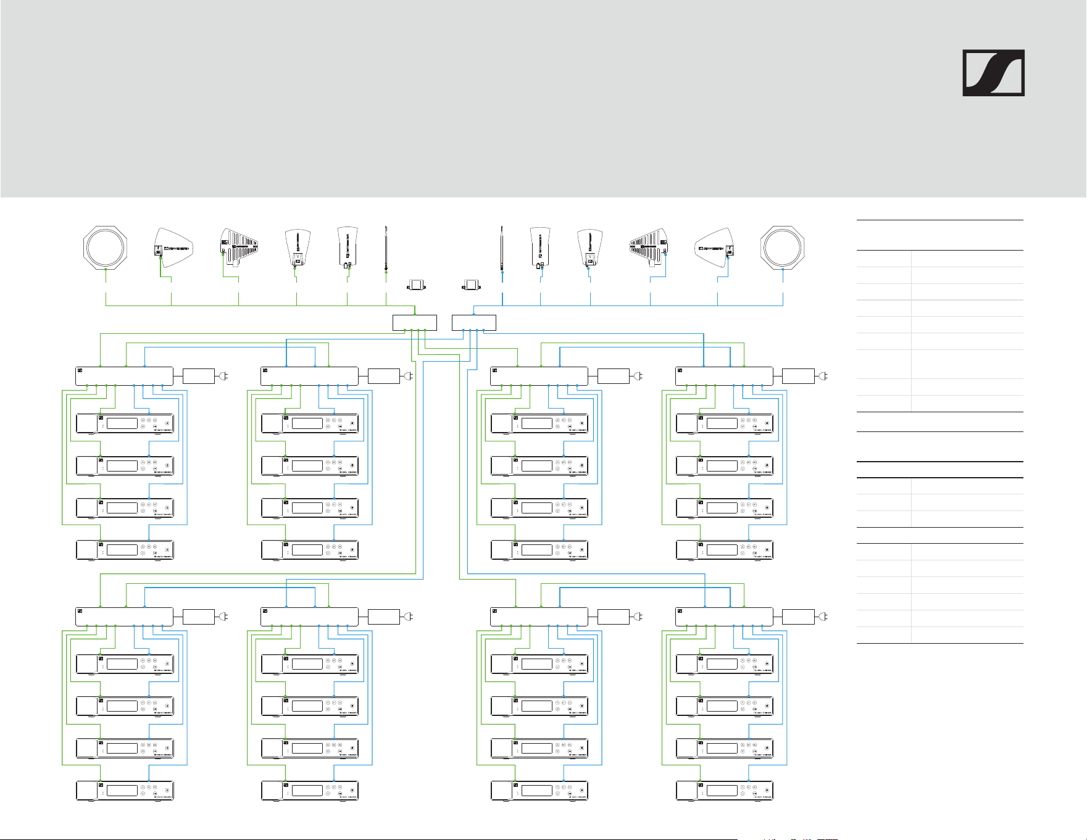This screenshot has width=1087, height=840.
Task: Click the blue-wired narrow rectangular antenna beside the rod
Action: pyautogui.click(x=540, y=247)
